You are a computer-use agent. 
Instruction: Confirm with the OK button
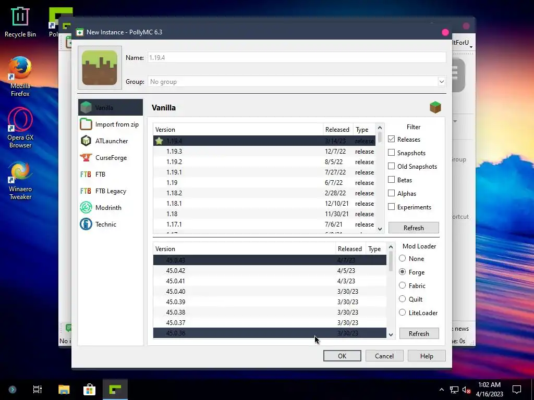tap(342, 356)
